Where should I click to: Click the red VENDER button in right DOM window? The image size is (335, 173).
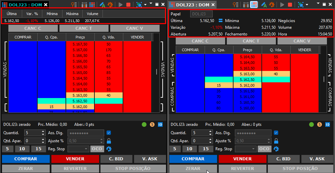243,159
